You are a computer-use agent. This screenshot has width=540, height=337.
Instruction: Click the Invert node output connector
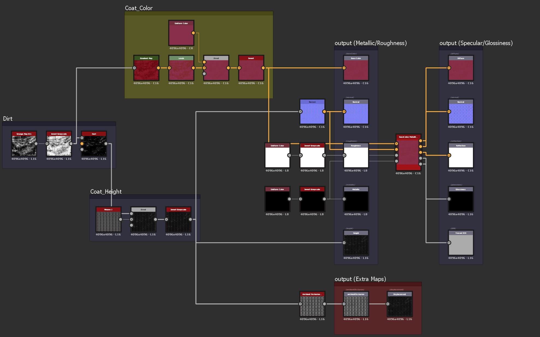click(263, 68)
